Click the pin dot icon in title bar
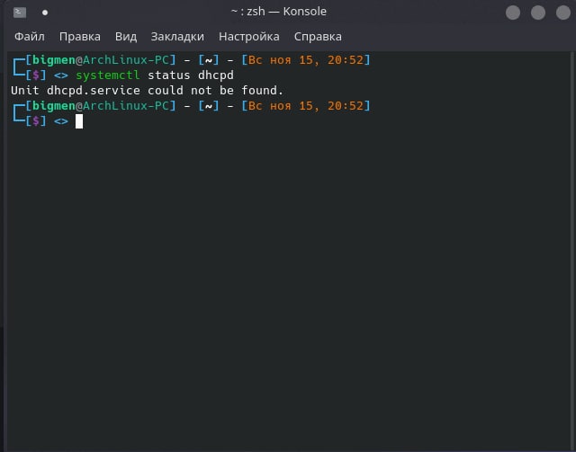Image resolution: width=576 pixels, height=452 pixels. point(45,13)
